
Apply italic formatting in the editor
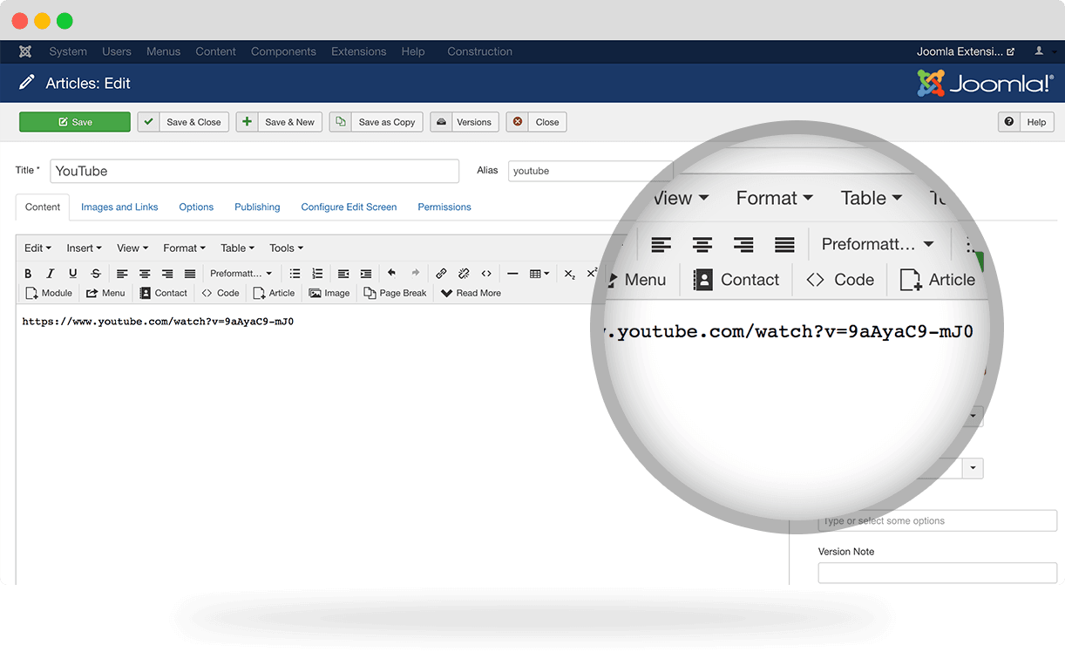coord(51,274)
